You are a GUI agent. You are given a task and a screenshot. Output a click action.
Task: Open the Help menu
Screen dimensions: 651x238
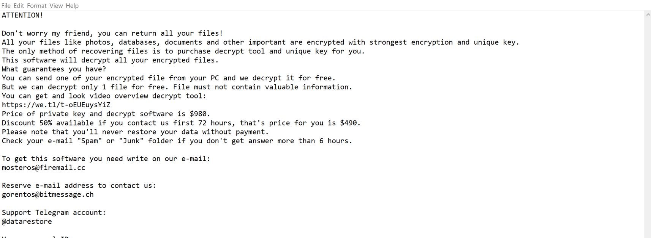[72, 6]
